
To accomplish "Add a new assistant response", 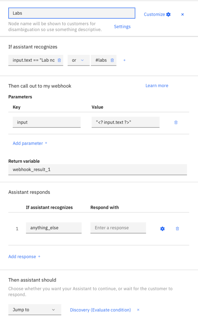I will pyautogui.click(x=24, y=256).
